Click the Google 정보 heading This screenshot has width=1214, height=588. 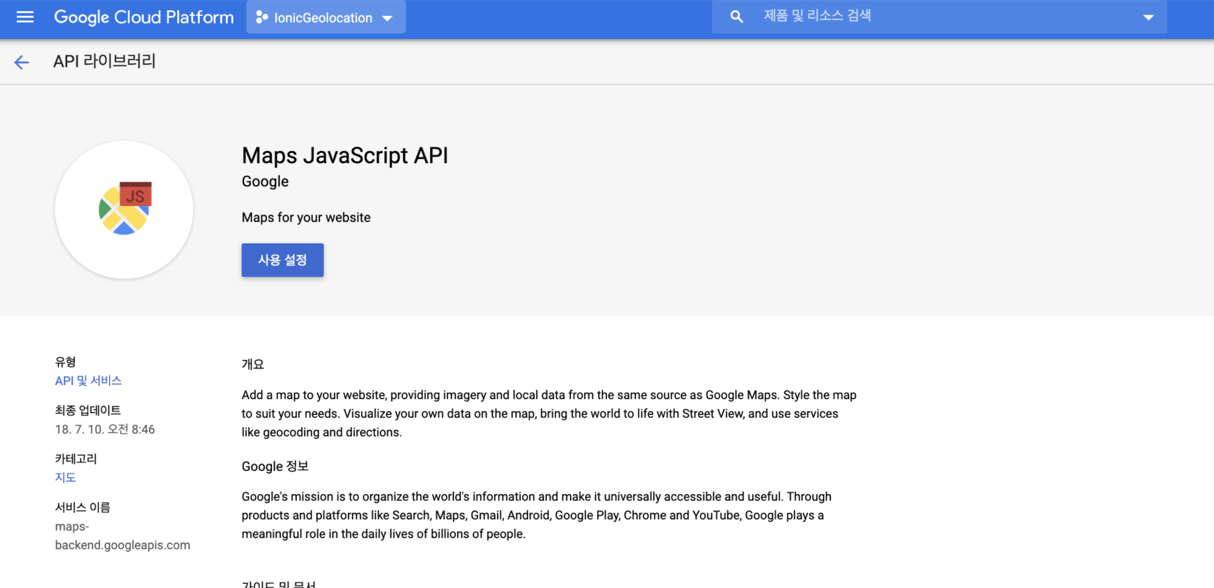click(x=275, y=466)
